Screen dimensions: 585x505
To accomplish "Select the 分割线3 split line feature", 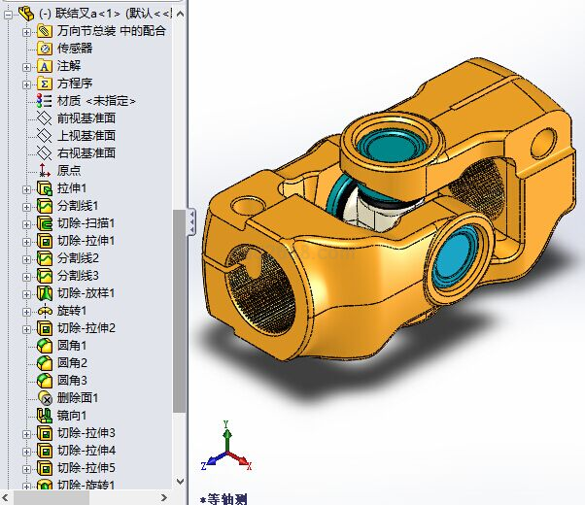I will click(x=78, y=276).
